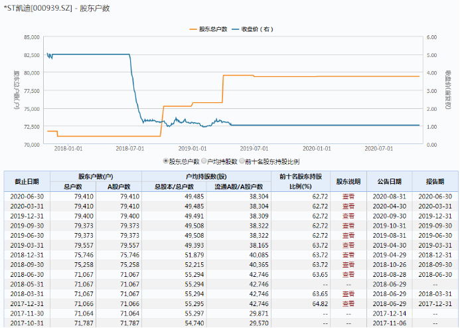Click the 流通A股/A股户数 column header

[239, 187]
